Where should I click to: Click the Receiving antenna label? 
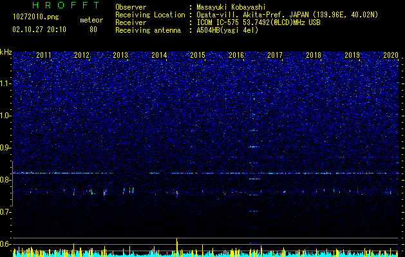[x=148, y=30]
